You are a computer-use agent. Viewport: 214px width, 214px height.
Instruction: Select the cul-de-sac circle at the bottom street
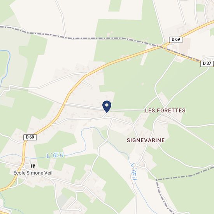pos(79,209)
